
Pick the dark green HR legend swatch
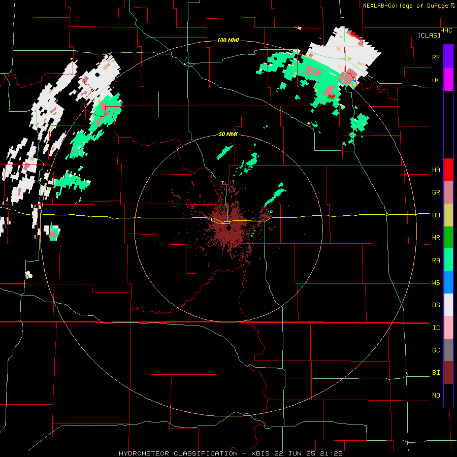pyautogui.click(x=448, y=238)
